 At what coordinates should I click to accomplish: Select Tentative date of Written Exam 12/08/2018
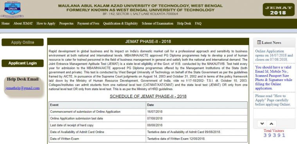coord(196,139)
